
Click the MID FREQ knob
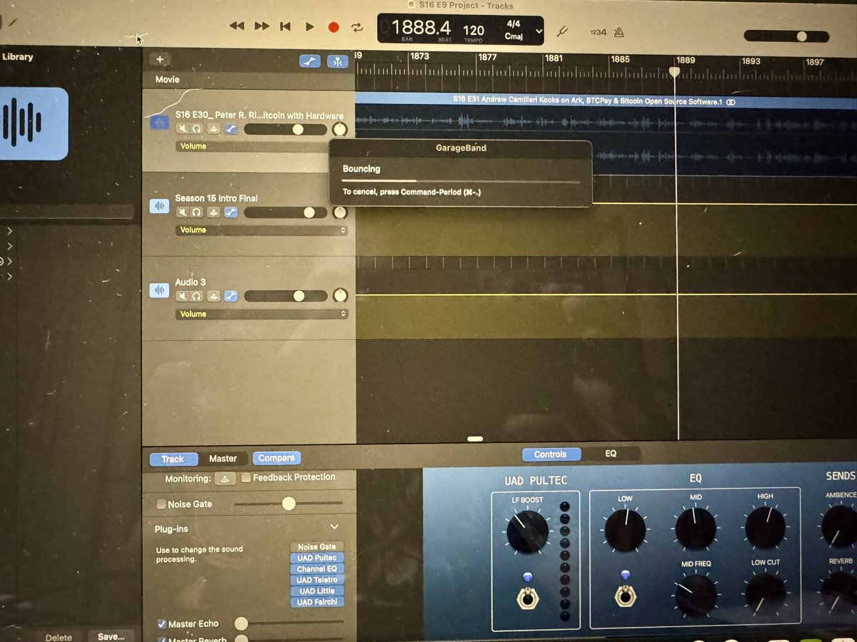tap(696, 595)
